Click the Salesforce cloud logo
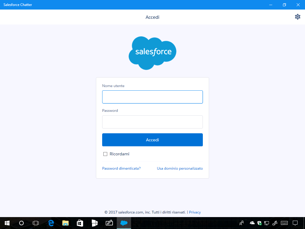 152,53
